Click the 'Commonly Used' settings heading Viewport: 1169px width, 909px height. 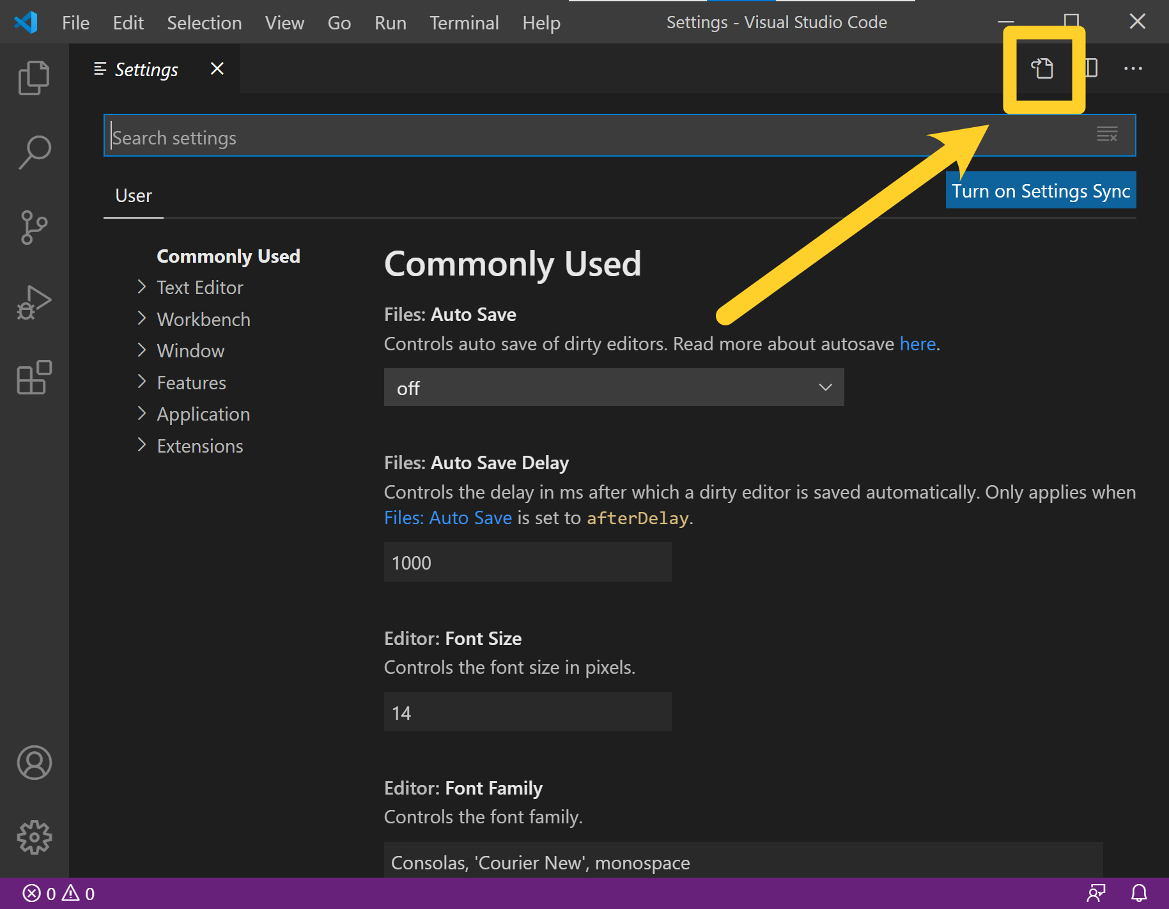click(x=513, y=264)
